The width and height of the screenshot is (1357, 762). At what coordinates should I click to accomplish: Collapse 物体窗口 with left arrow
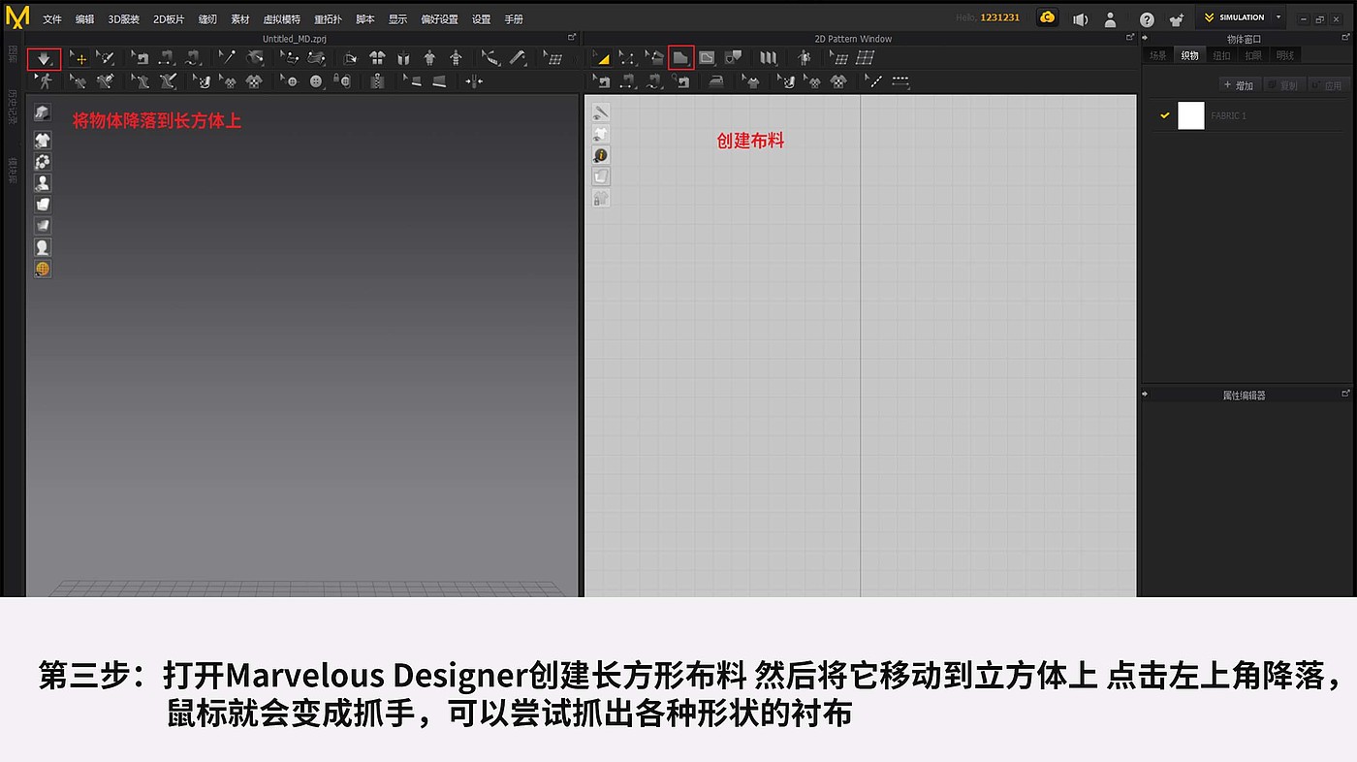point(1147,39)
